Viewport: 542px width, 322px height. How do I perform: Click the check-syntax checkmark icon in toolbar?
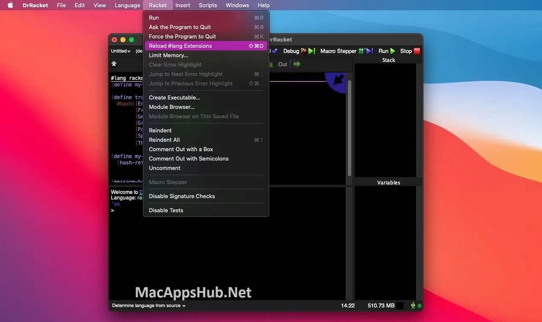(x=275, y=51)
